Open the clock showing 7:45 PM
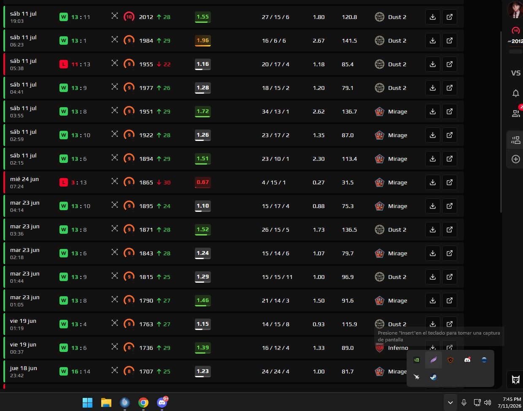 point(509,403)
